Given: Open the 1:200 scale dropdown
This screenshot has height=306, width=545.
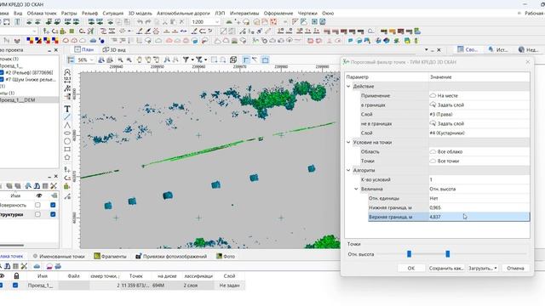Looking at the screenshot, I should (217, 22).
